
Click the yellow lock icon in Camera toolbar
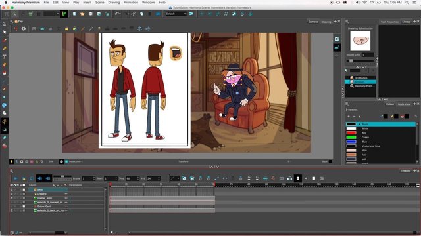66,29
